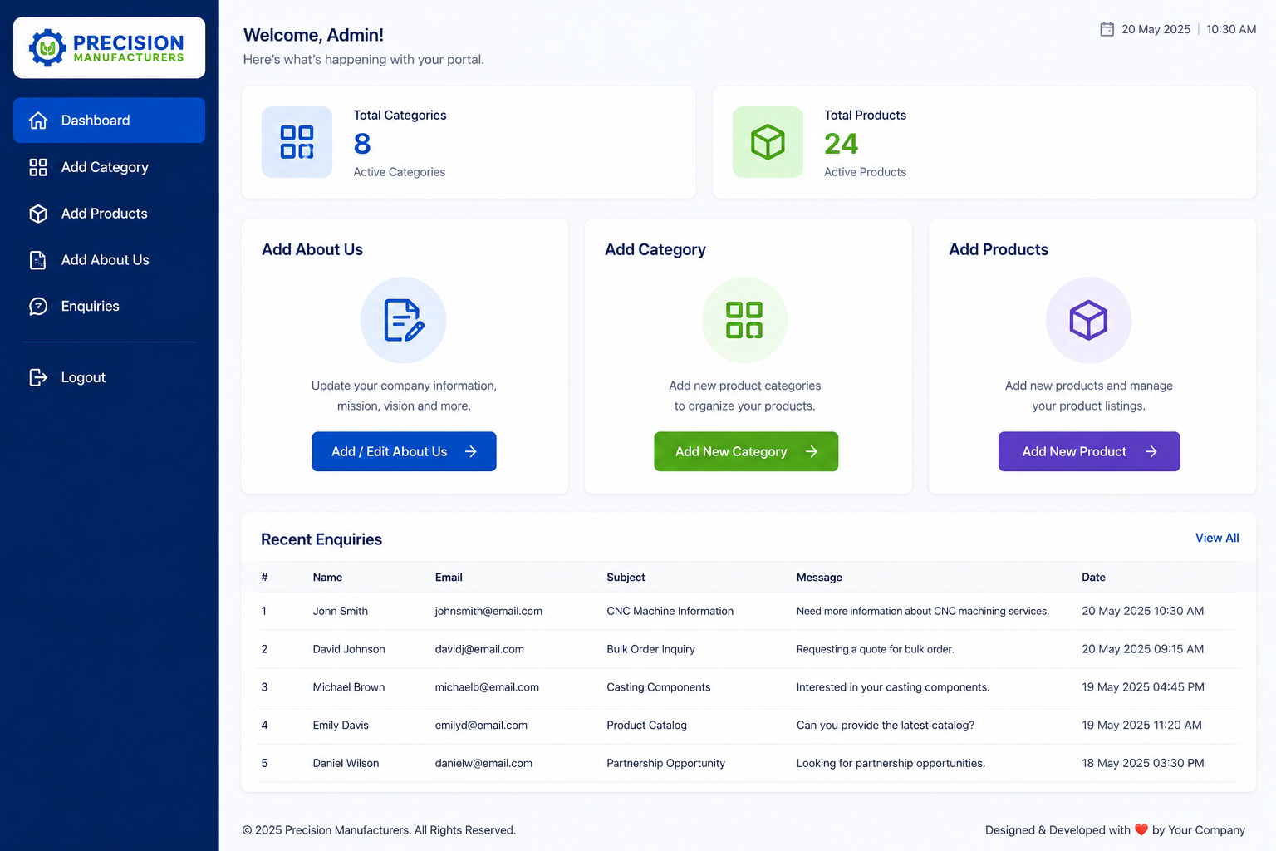Click the Enquiries chat bubble icon

click(x=38, y=307)
